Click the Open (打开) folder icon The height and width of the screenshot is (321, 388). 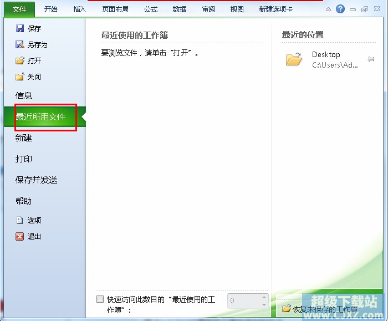point(20,60)
